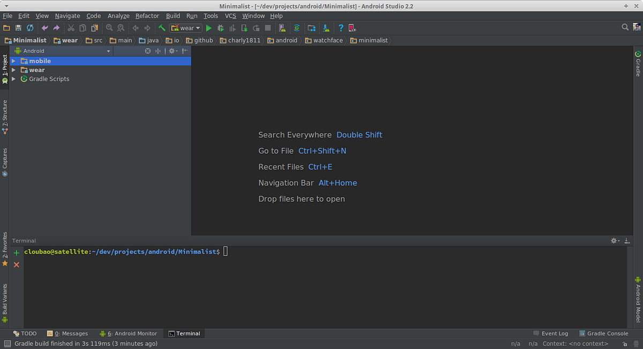This screenshot has width=643, height=349.
Task: Toggle the Favorites side panel tab
Action: pos(5,249)
